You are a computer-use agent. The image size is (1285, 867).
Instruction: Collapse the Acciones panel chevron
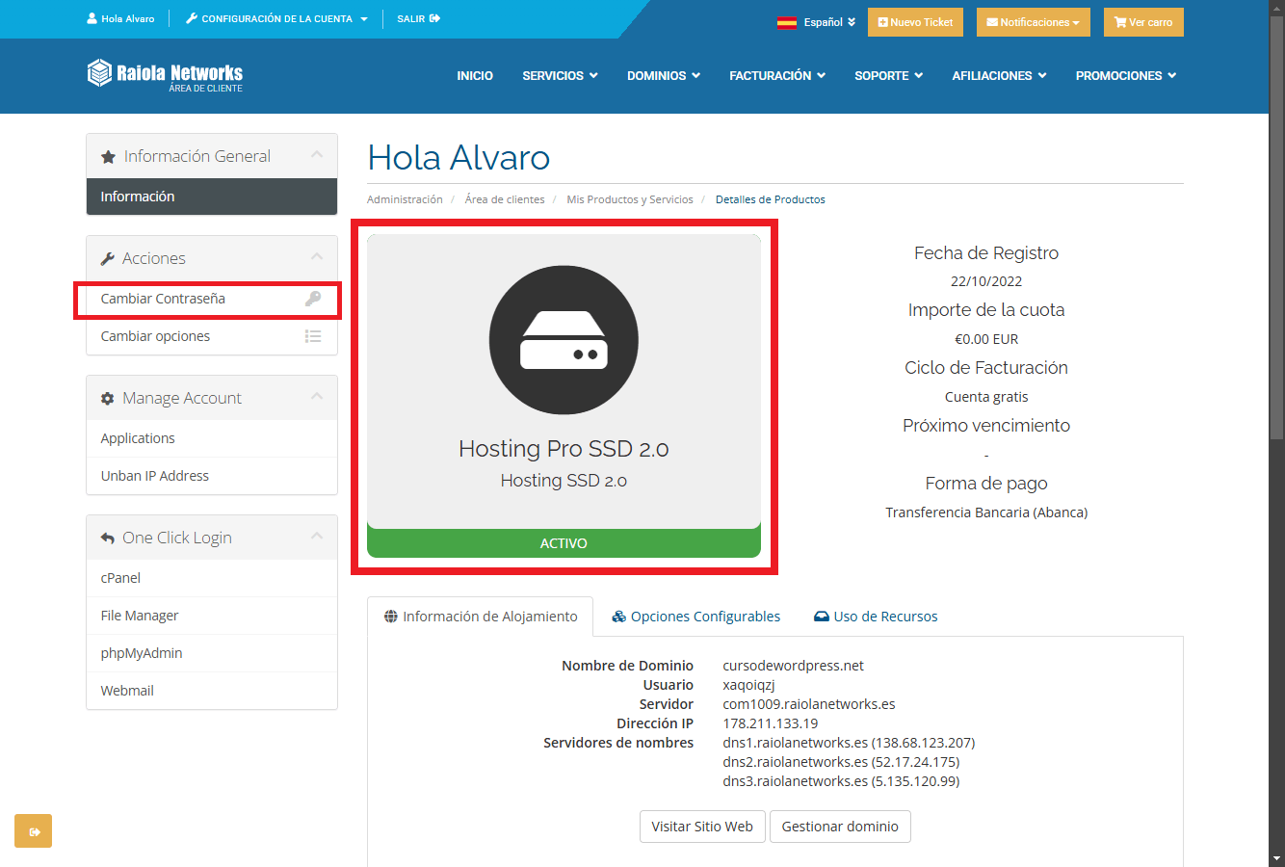[317, 256]
